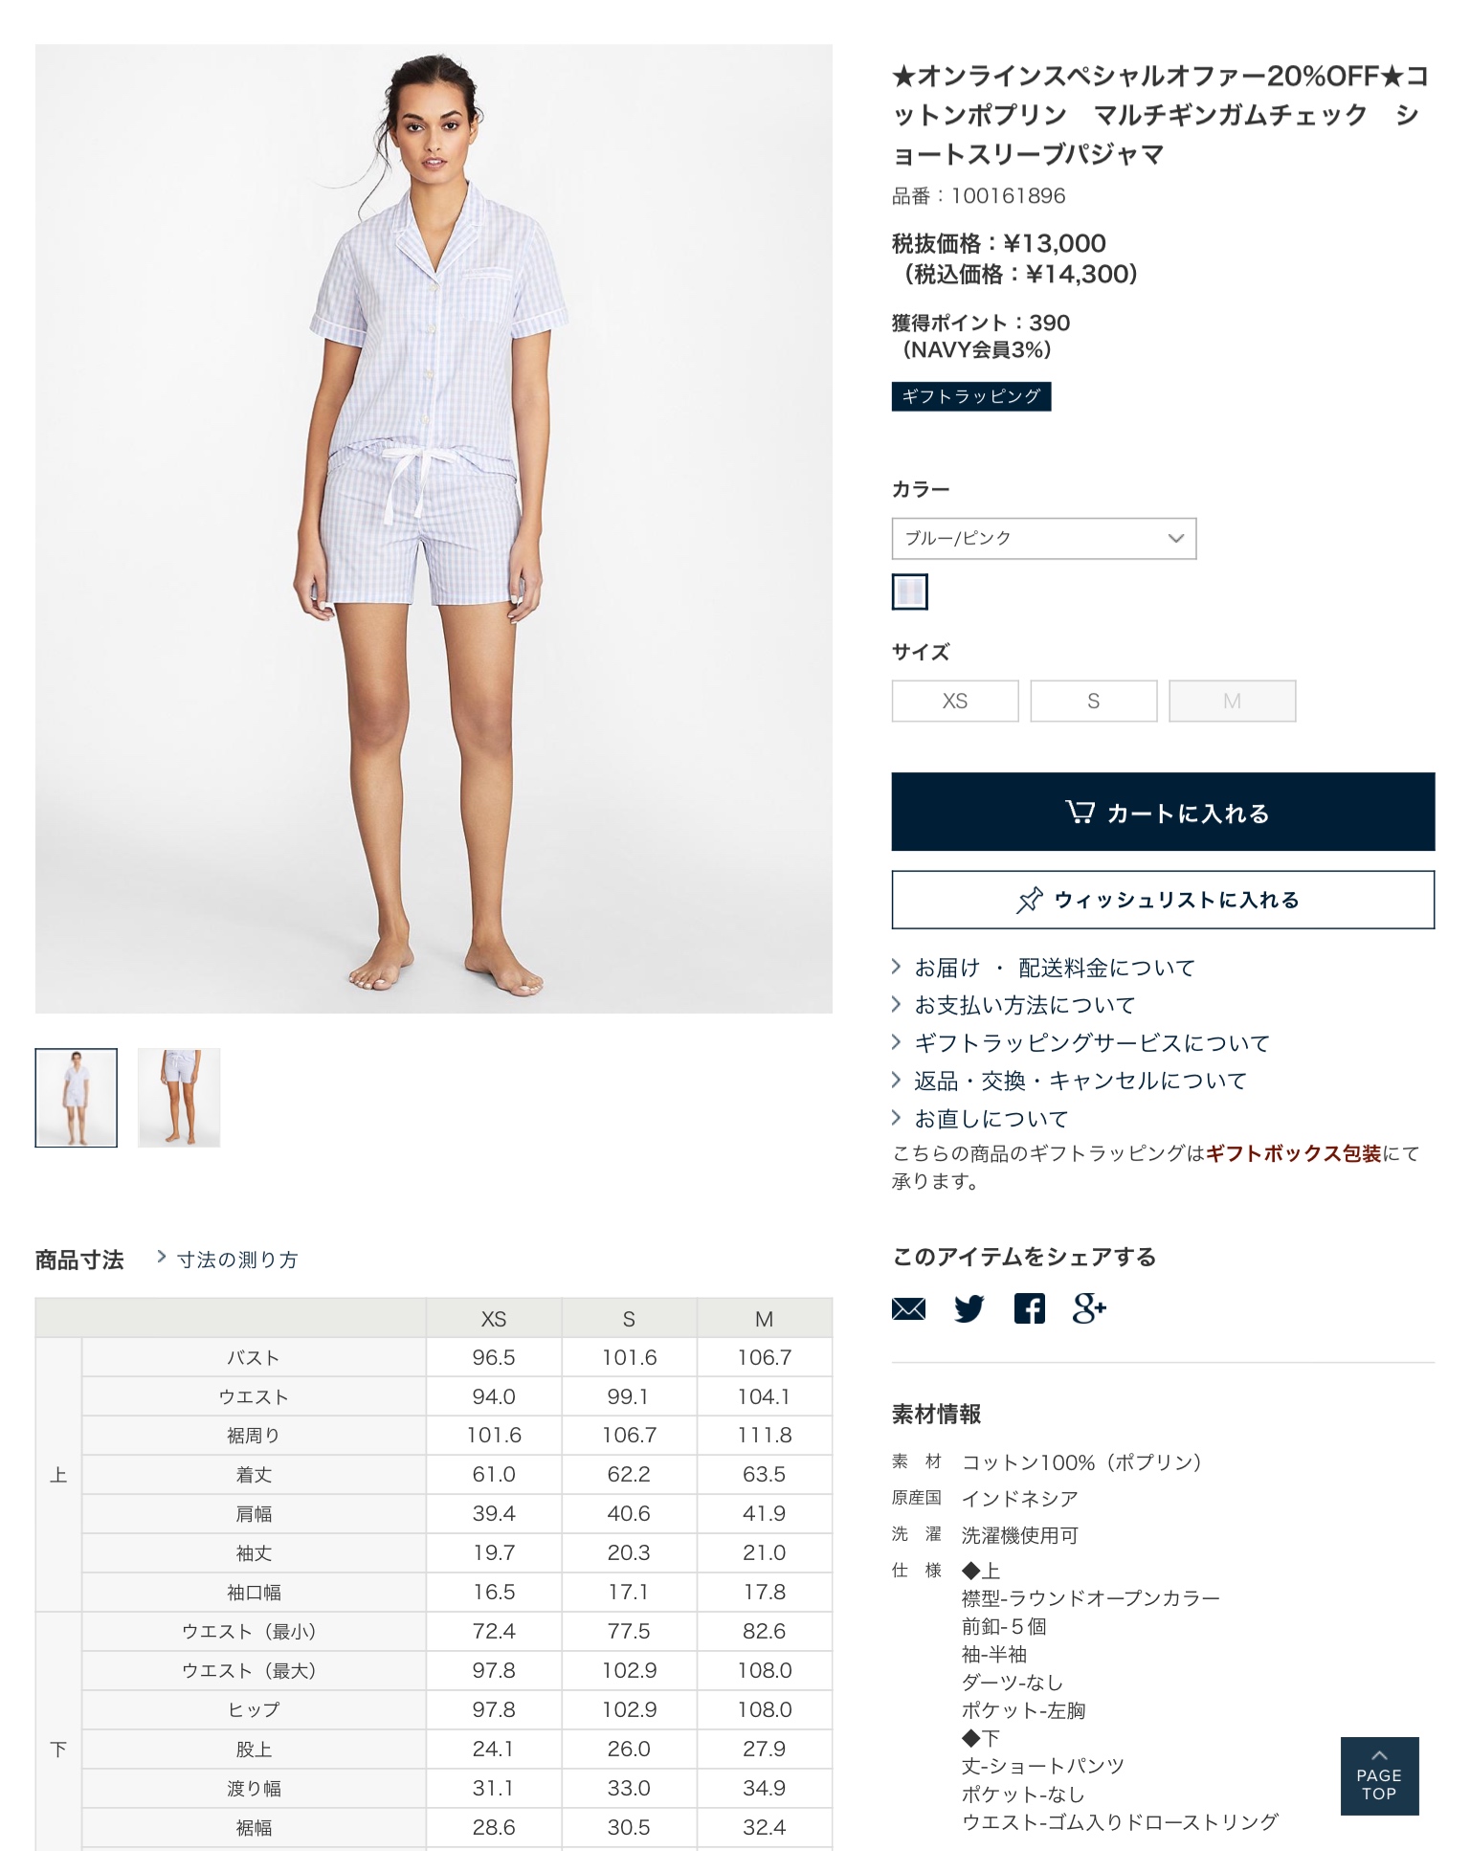
Task: Expand お届け・配送料金について link chevron
Action: [x=897, y=967]
